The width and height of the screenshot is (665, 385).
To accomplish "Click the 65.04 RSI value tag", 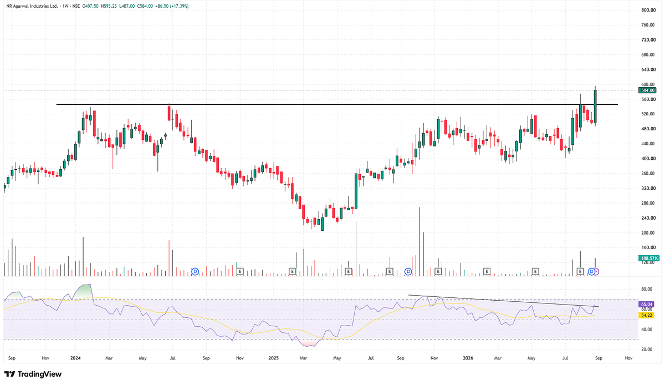I will [647, 305].
